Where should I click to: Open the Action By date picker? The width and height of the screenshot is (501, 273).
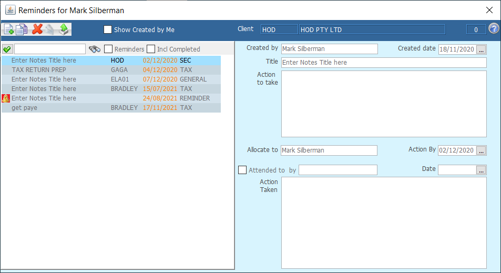(x=482, y=150)
